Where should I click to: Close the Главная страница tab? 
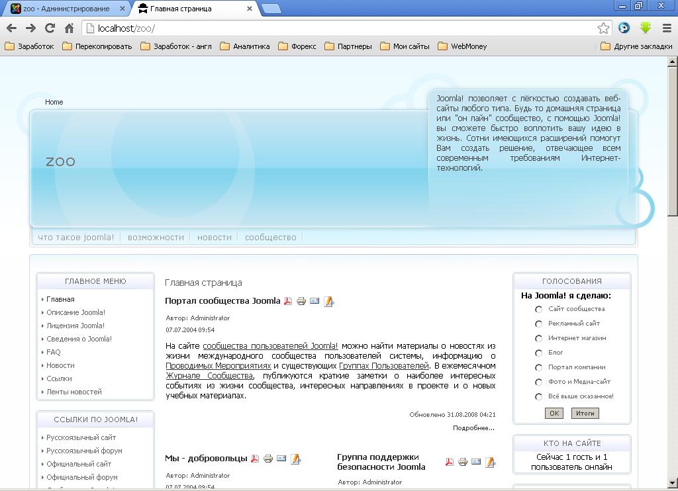click(x=250, y=9)
